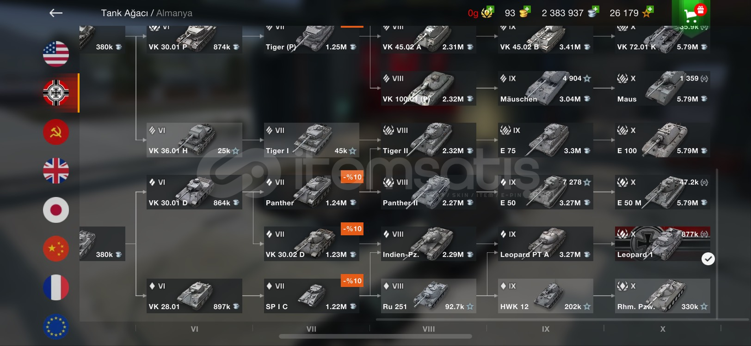The width and height of the screenshot is (751, 346).
Task: Select the German flag nation tab
Action: [x=56, y=93]
